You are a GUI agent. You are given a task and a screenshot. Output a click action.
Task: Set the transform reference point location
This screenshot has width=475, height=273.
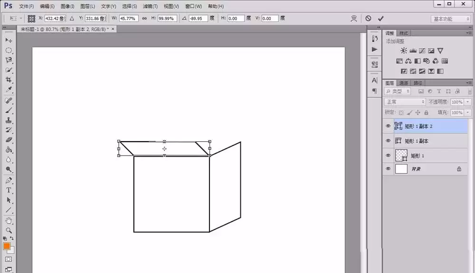pyautogui.click(x=31, y=19)
